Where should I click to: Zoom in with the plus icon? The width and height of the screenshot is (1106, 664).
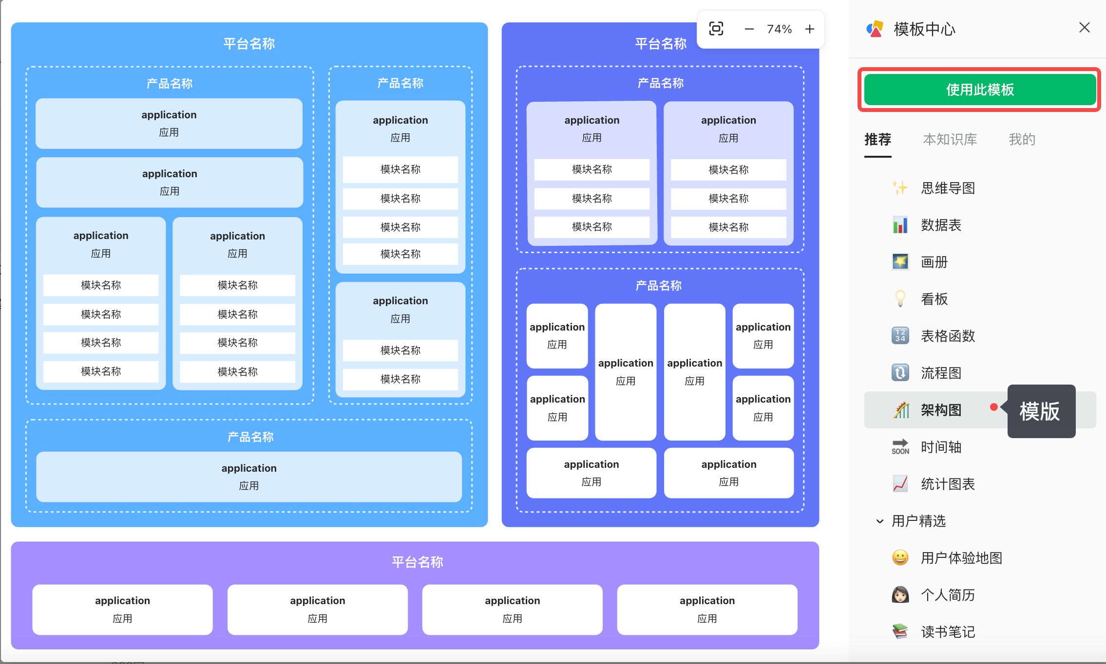809,29
